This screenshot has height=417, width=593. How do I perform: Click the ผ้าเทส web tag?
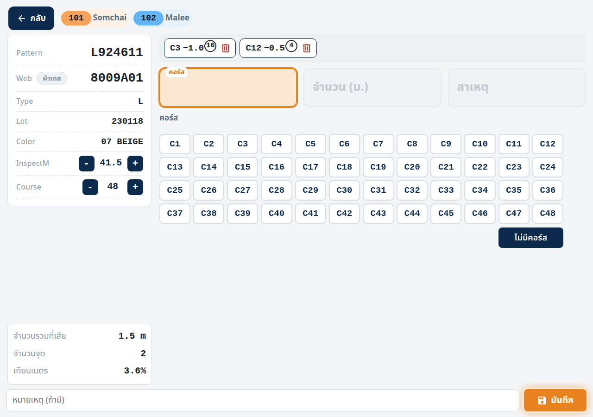pyautogui.click(x=52, y=79)
